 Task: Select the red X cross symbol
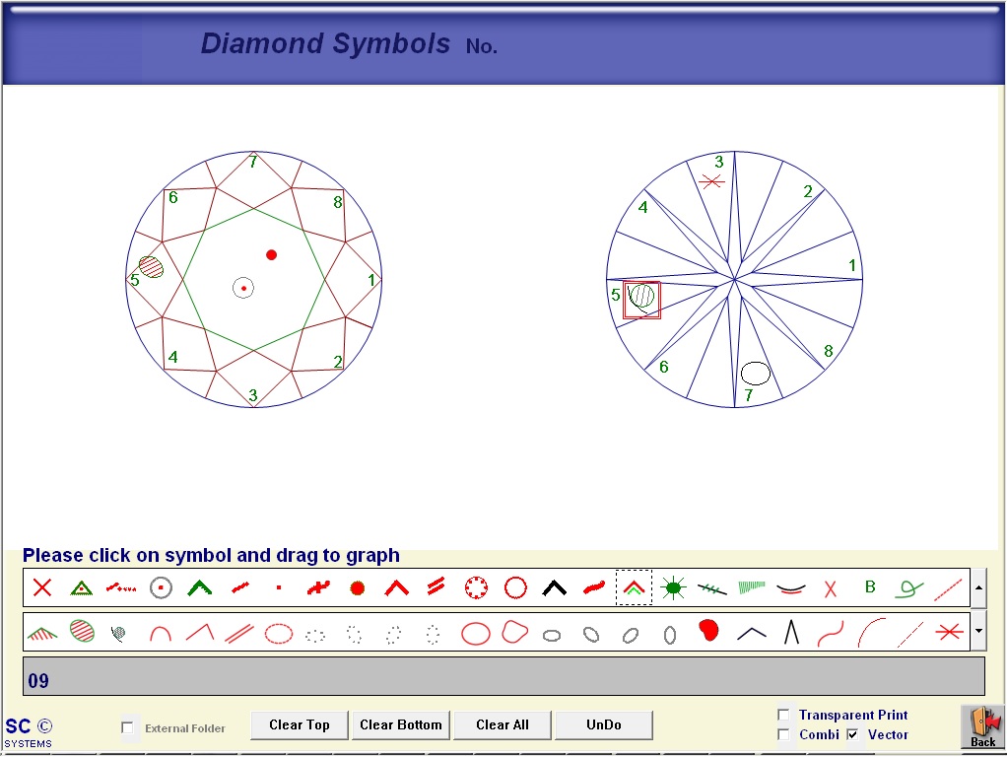(42, 588)
